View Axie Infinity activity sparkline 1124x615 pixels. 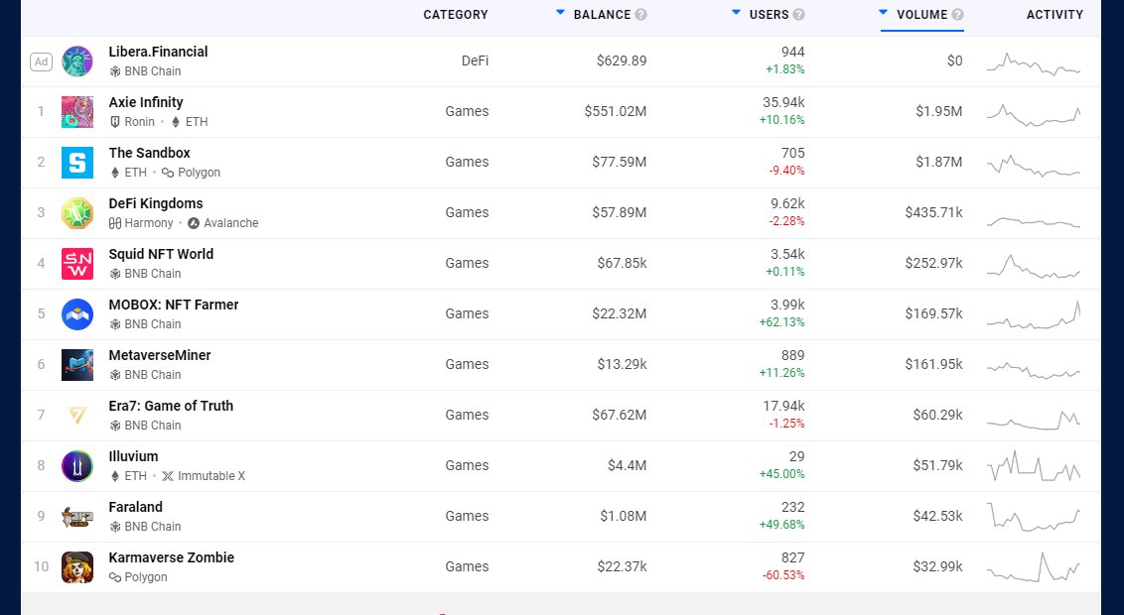(x=1034, y=114)
